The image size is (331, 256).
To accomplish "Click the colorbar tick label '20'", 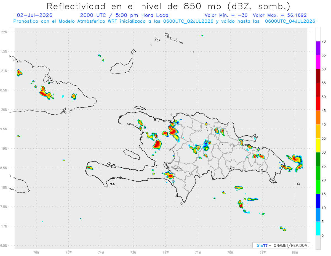I will click(x=324, y=180).
